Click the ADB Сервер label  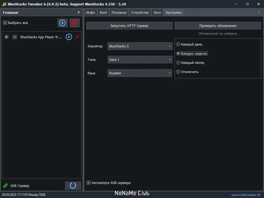[20, 186]
